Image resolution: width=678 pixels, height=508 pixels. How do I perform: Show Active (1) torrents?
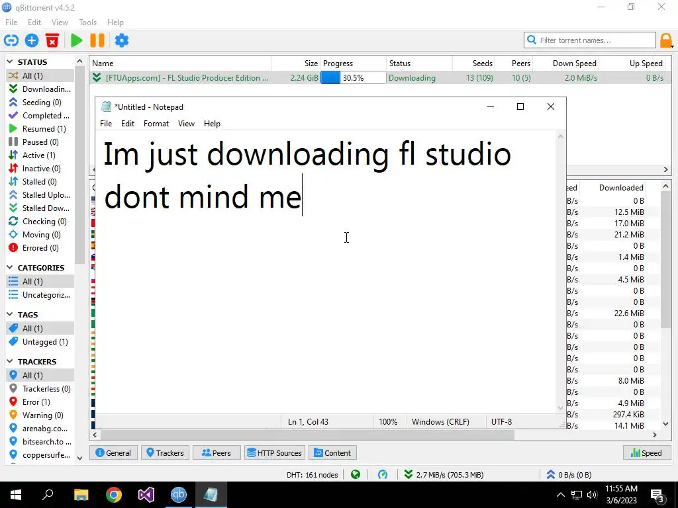coord(40,155)
